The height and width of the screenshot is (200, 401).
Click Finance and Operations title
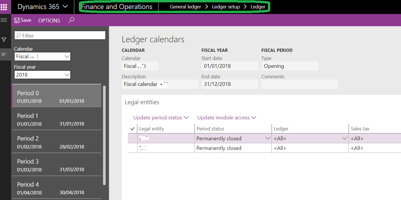117,7
